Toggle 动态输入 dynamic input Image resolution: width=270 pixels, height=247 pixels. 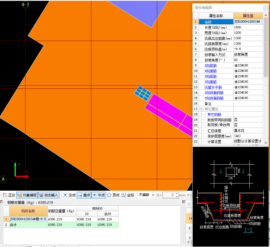(49, 195)
